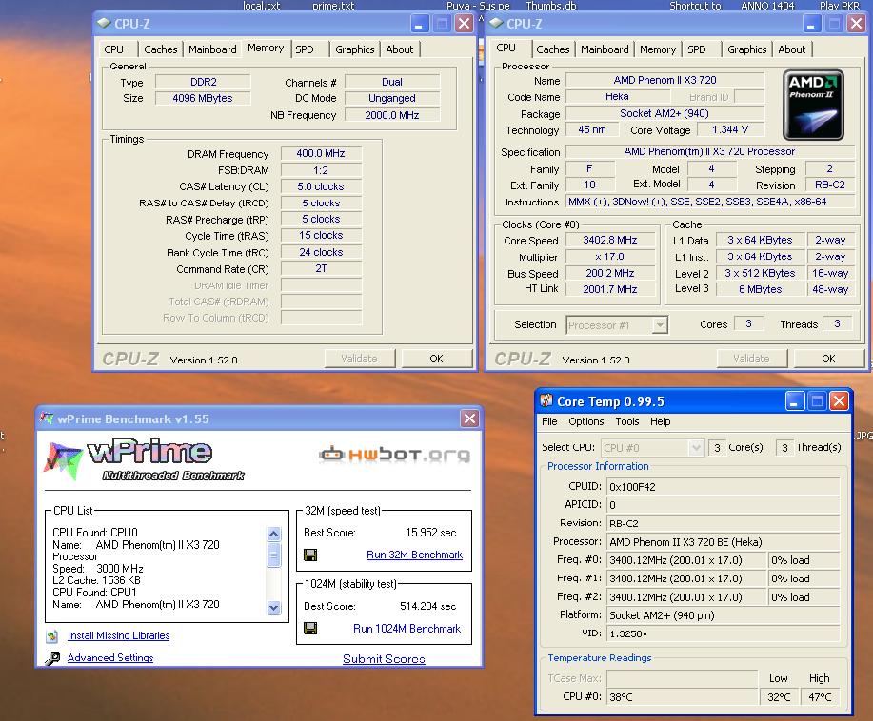This screenshot has width=873, height=721.
Task: Click the Core Temp title bar icon
Action: pos(546,400)
